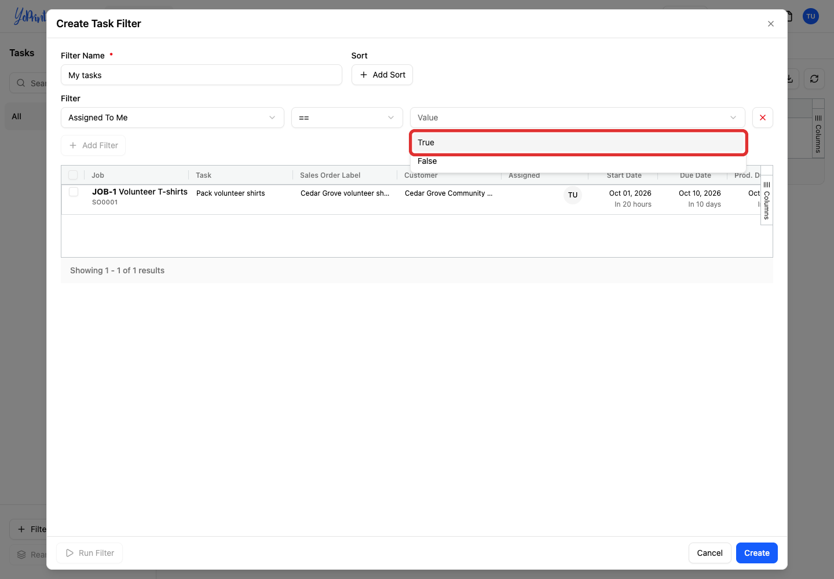This screenshot has width=834, height=579.
Task: Sort by the Task column header
Action: pos(203,175)
